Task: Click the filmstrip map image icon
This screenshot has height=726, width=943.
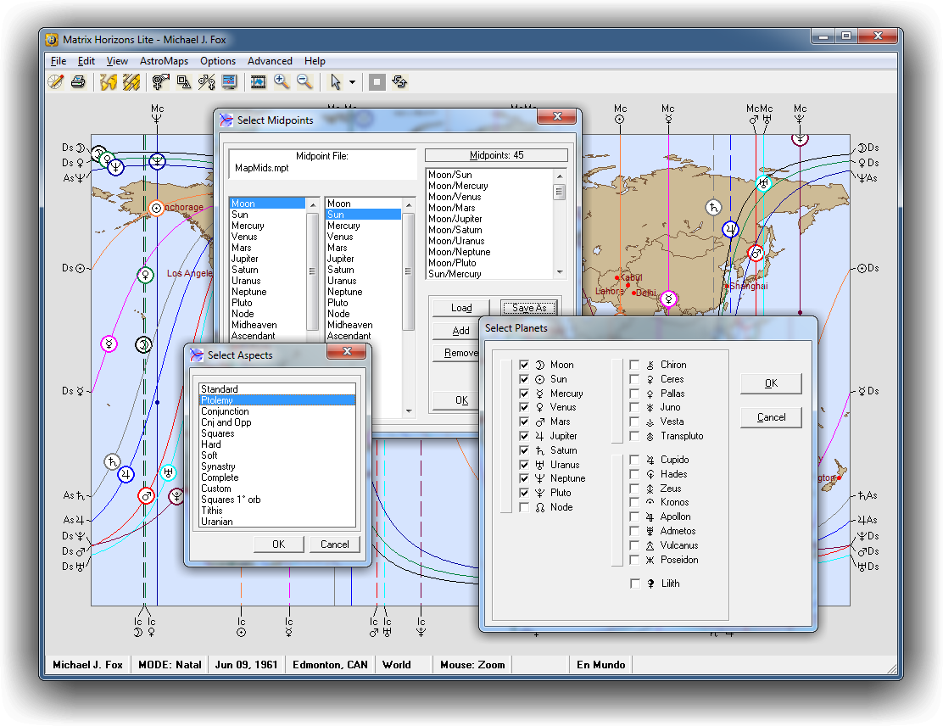Action: [259, 82]
